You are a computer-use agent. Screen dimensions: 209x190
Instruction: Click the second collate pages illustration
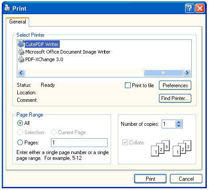tap(182, 148)
